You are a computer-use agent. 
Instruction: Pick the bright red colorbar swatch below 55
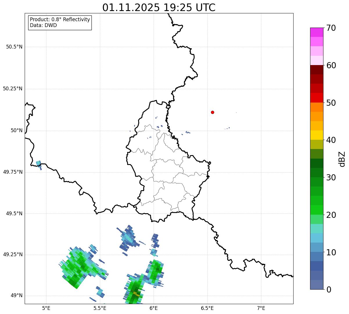point(316,98)
